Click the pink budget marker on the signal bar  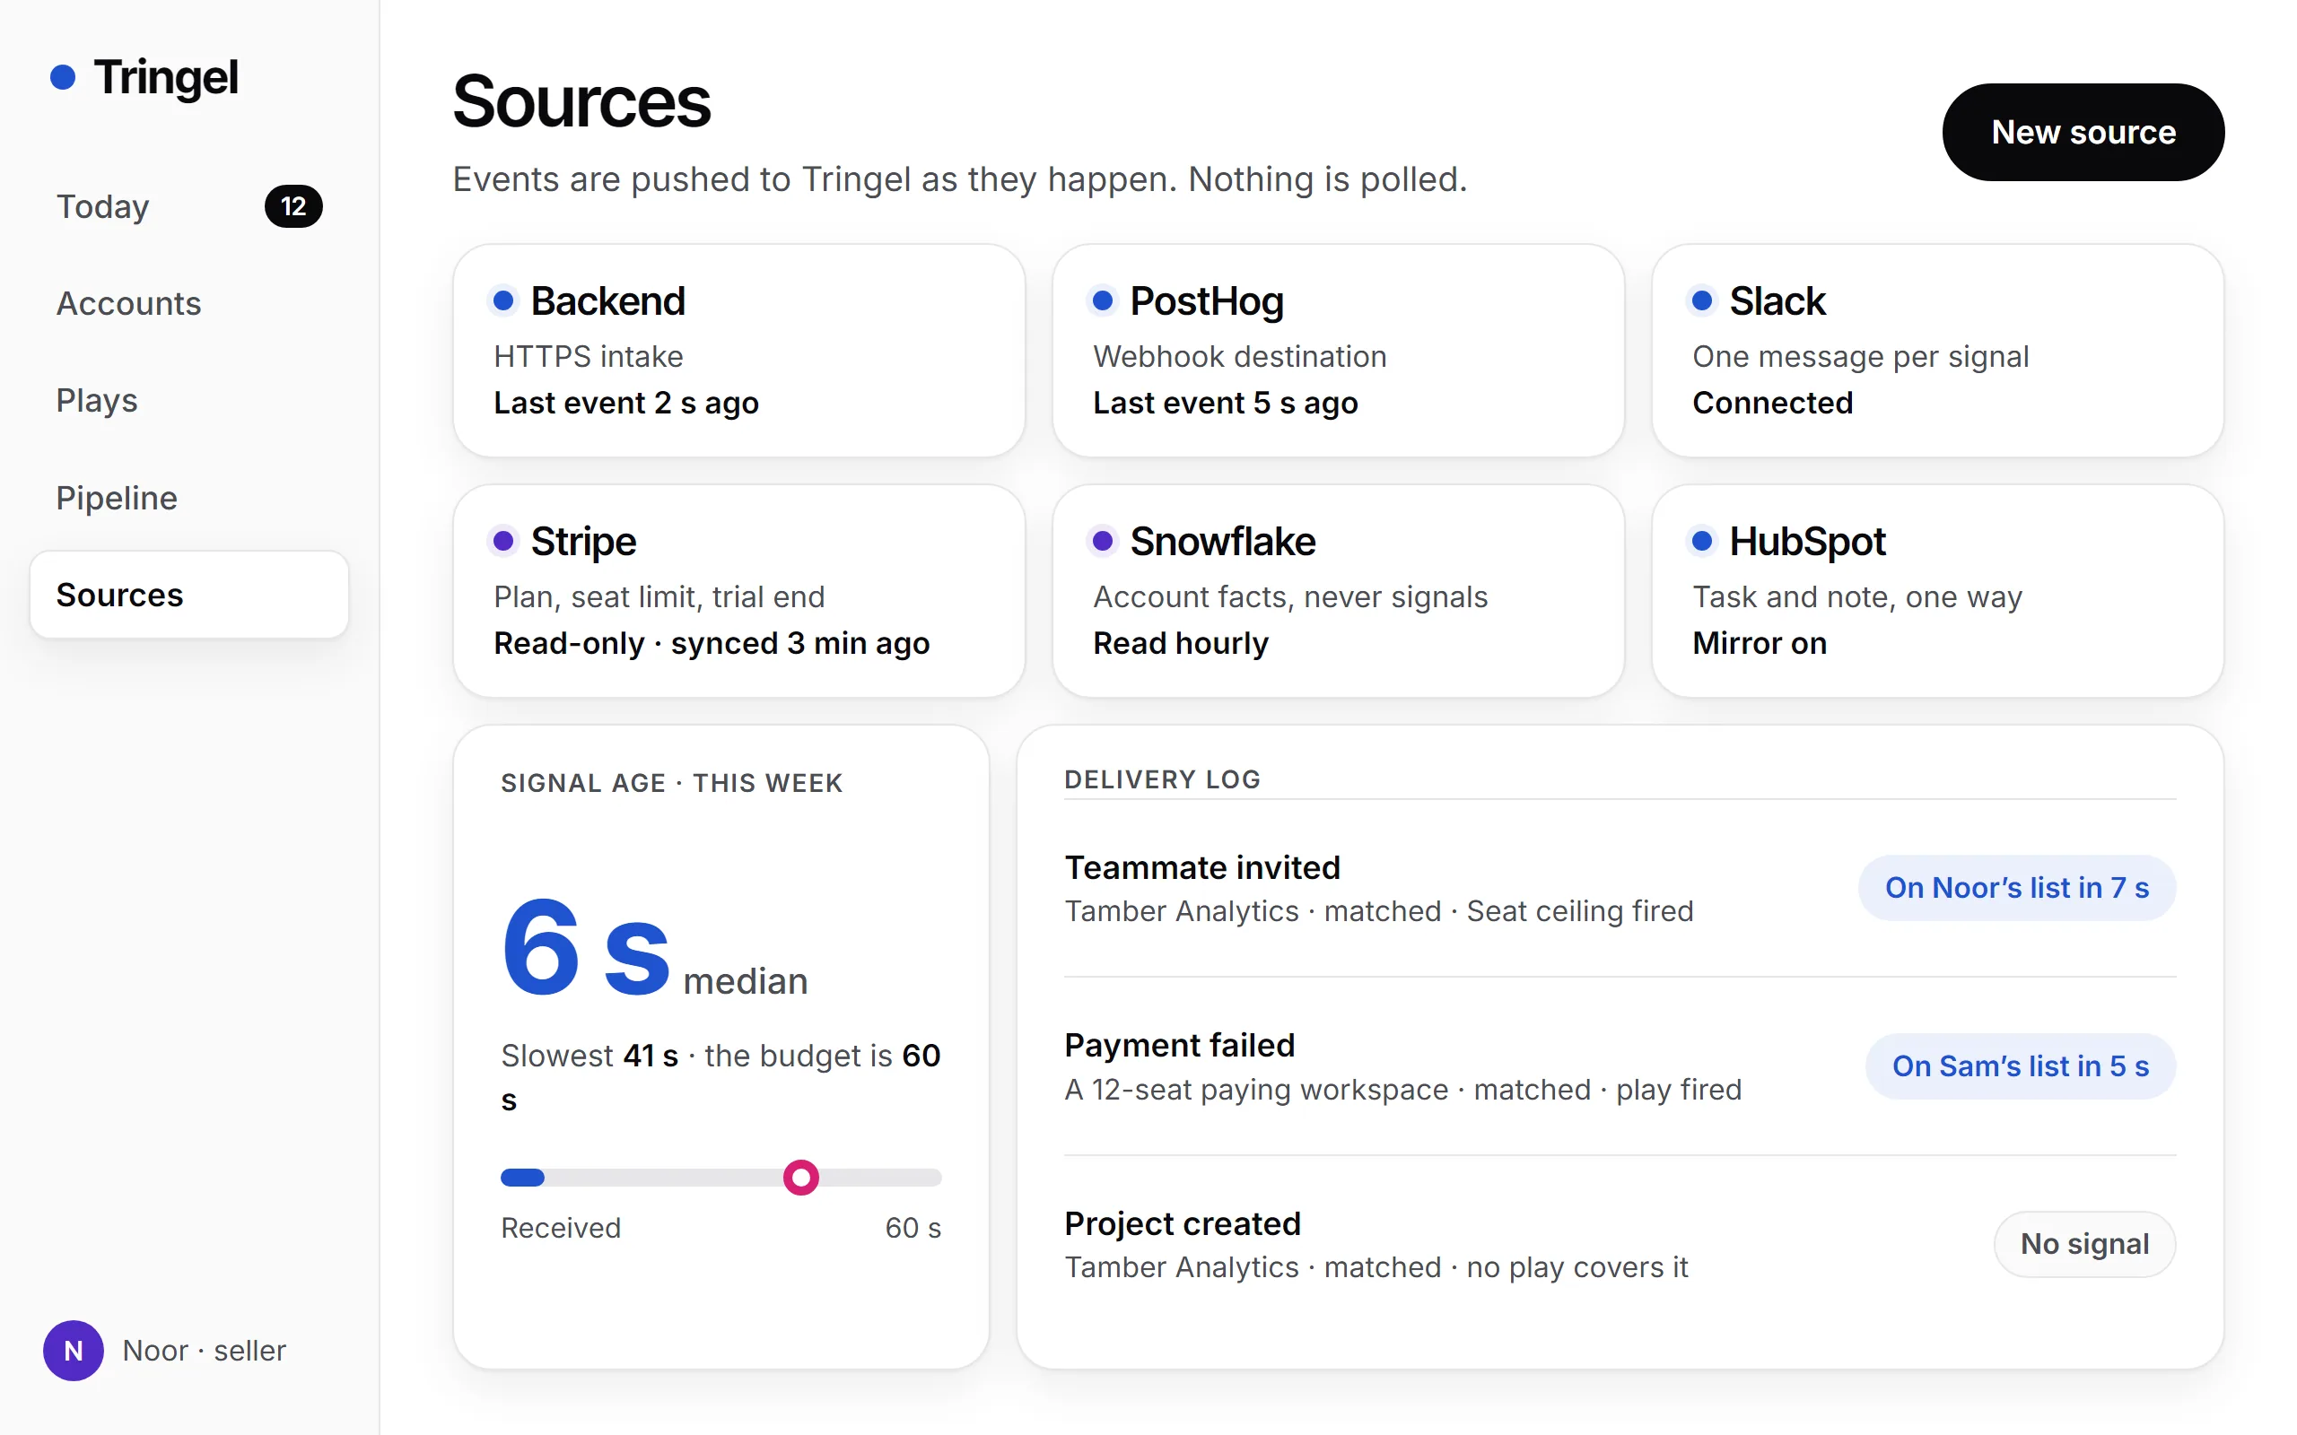click(801, 1177)
